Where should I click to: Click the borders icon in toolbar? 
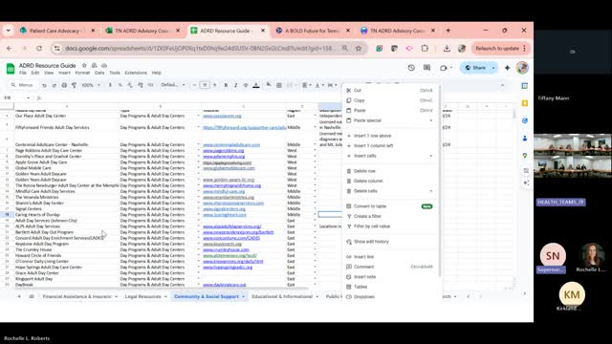tap(279, 85)
